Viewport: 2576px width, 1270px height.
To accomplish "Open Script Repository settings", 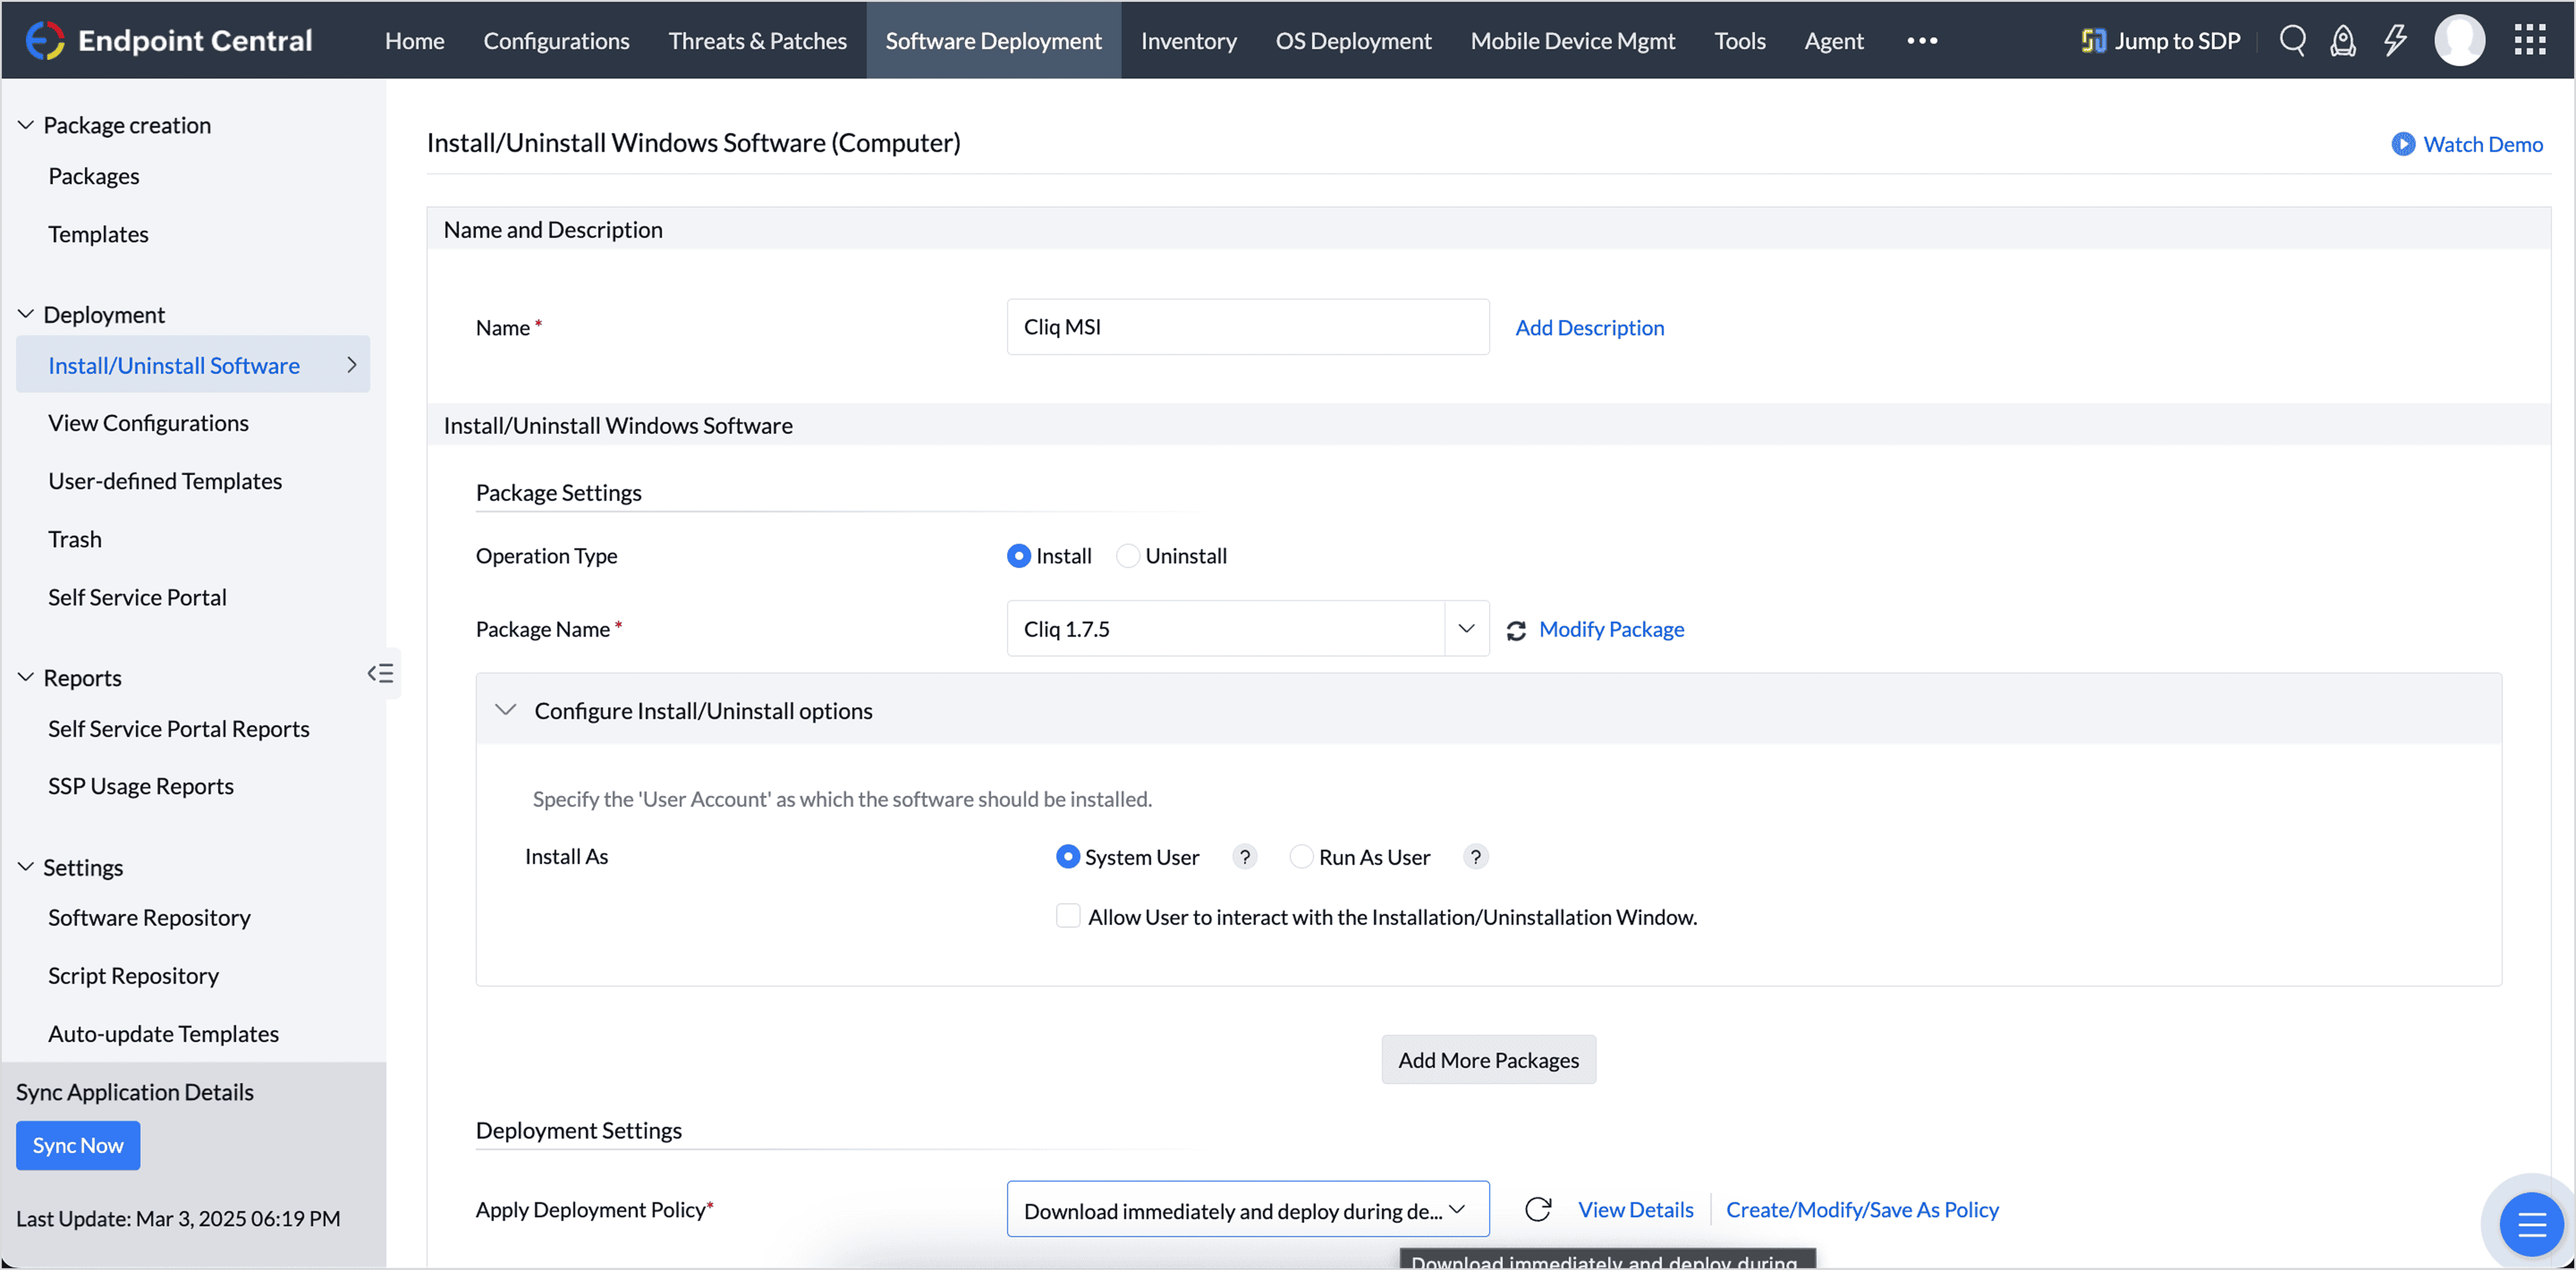I will 133,976.
